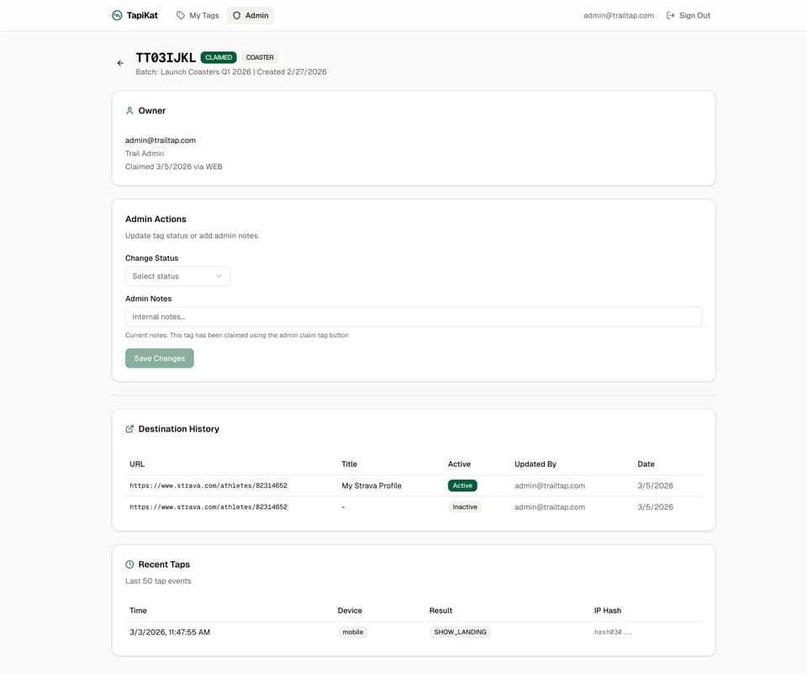Click the Inactive badge in Destination History
This screenshot has height=673, width=807.
[x=465, y=507]
